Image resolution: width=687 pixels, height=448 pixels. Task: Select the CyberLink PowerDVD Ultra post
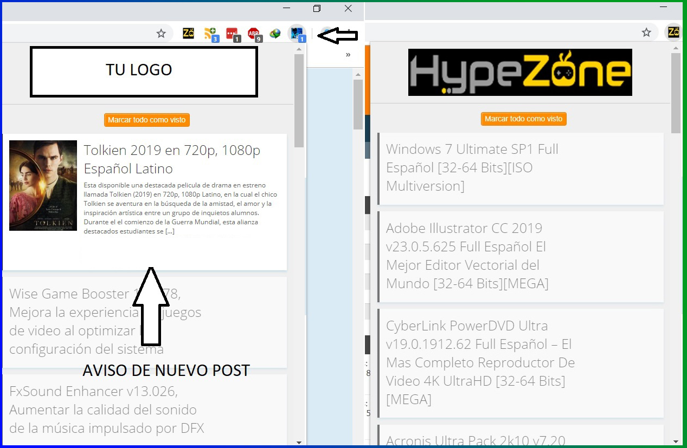pyautogui.click(x=480, y=362)
